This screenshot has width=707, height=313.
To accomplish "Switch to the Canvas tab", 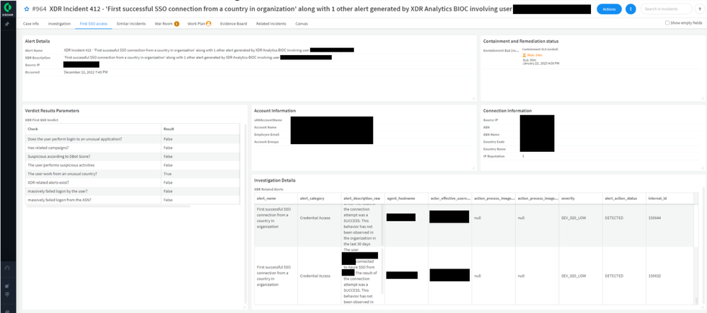I will (301, 24).
